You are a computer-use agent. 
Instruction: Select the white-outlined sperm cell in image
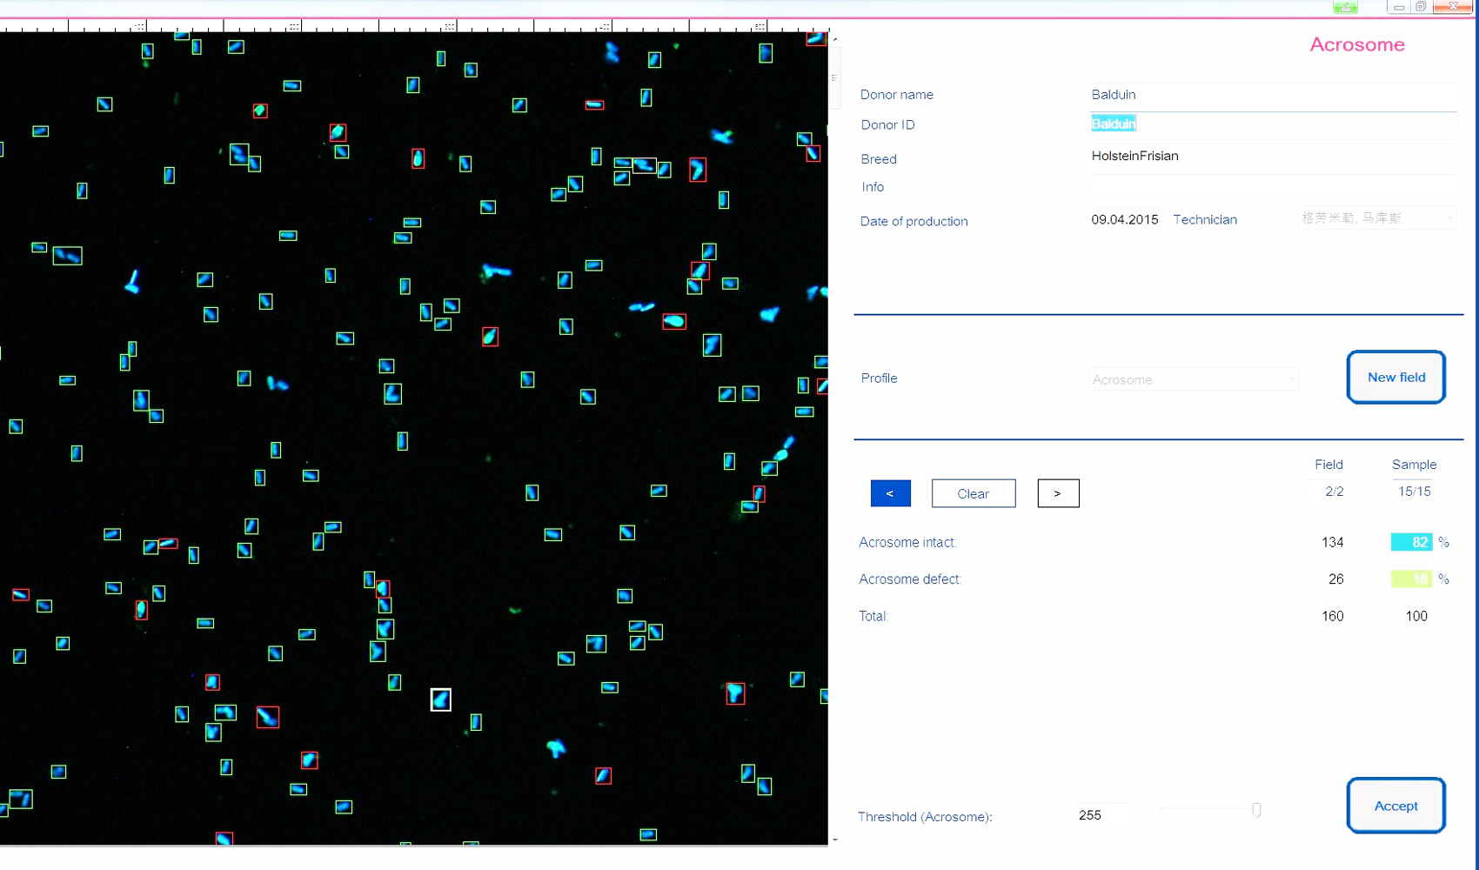441,699
